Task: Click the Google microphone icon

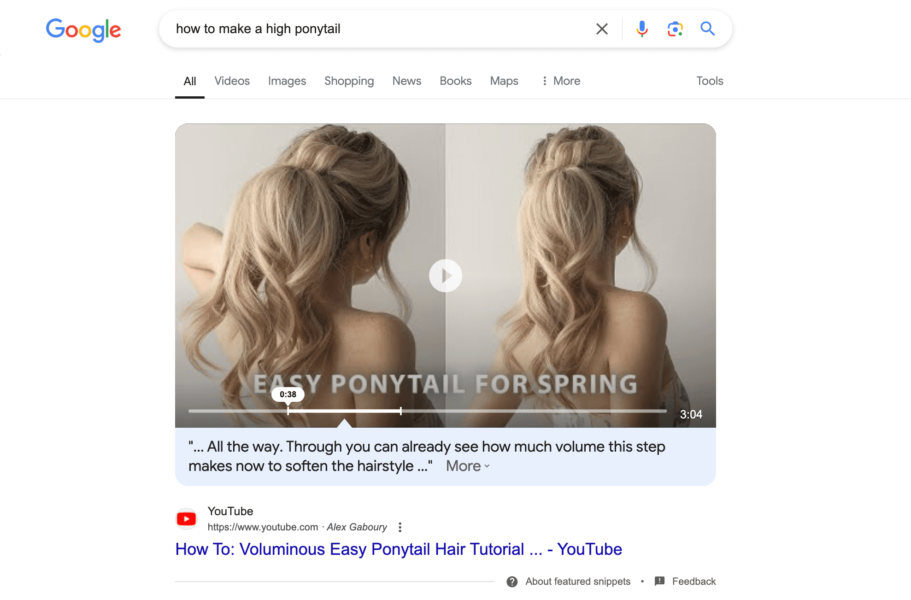Action: click(639, 29)
